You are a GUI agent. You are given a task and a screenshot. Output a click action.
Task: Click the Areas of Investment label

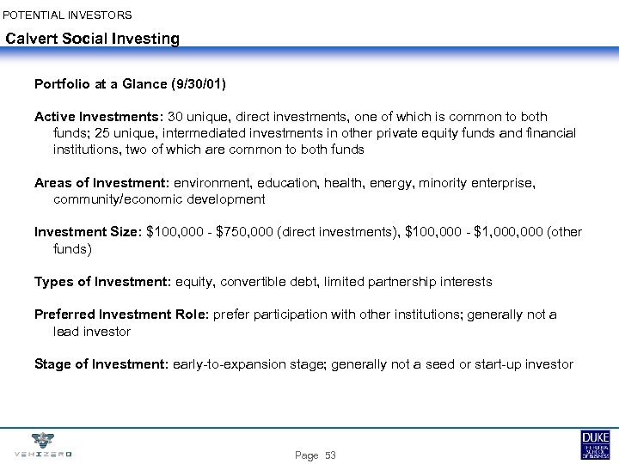(101, 183)
